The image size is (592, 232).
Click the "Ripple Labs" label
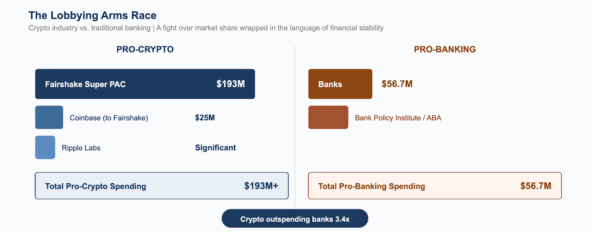tap(81, 148)
